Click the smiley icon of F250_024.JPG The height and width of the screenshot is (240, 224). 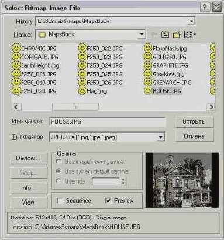tap(82, 65)
